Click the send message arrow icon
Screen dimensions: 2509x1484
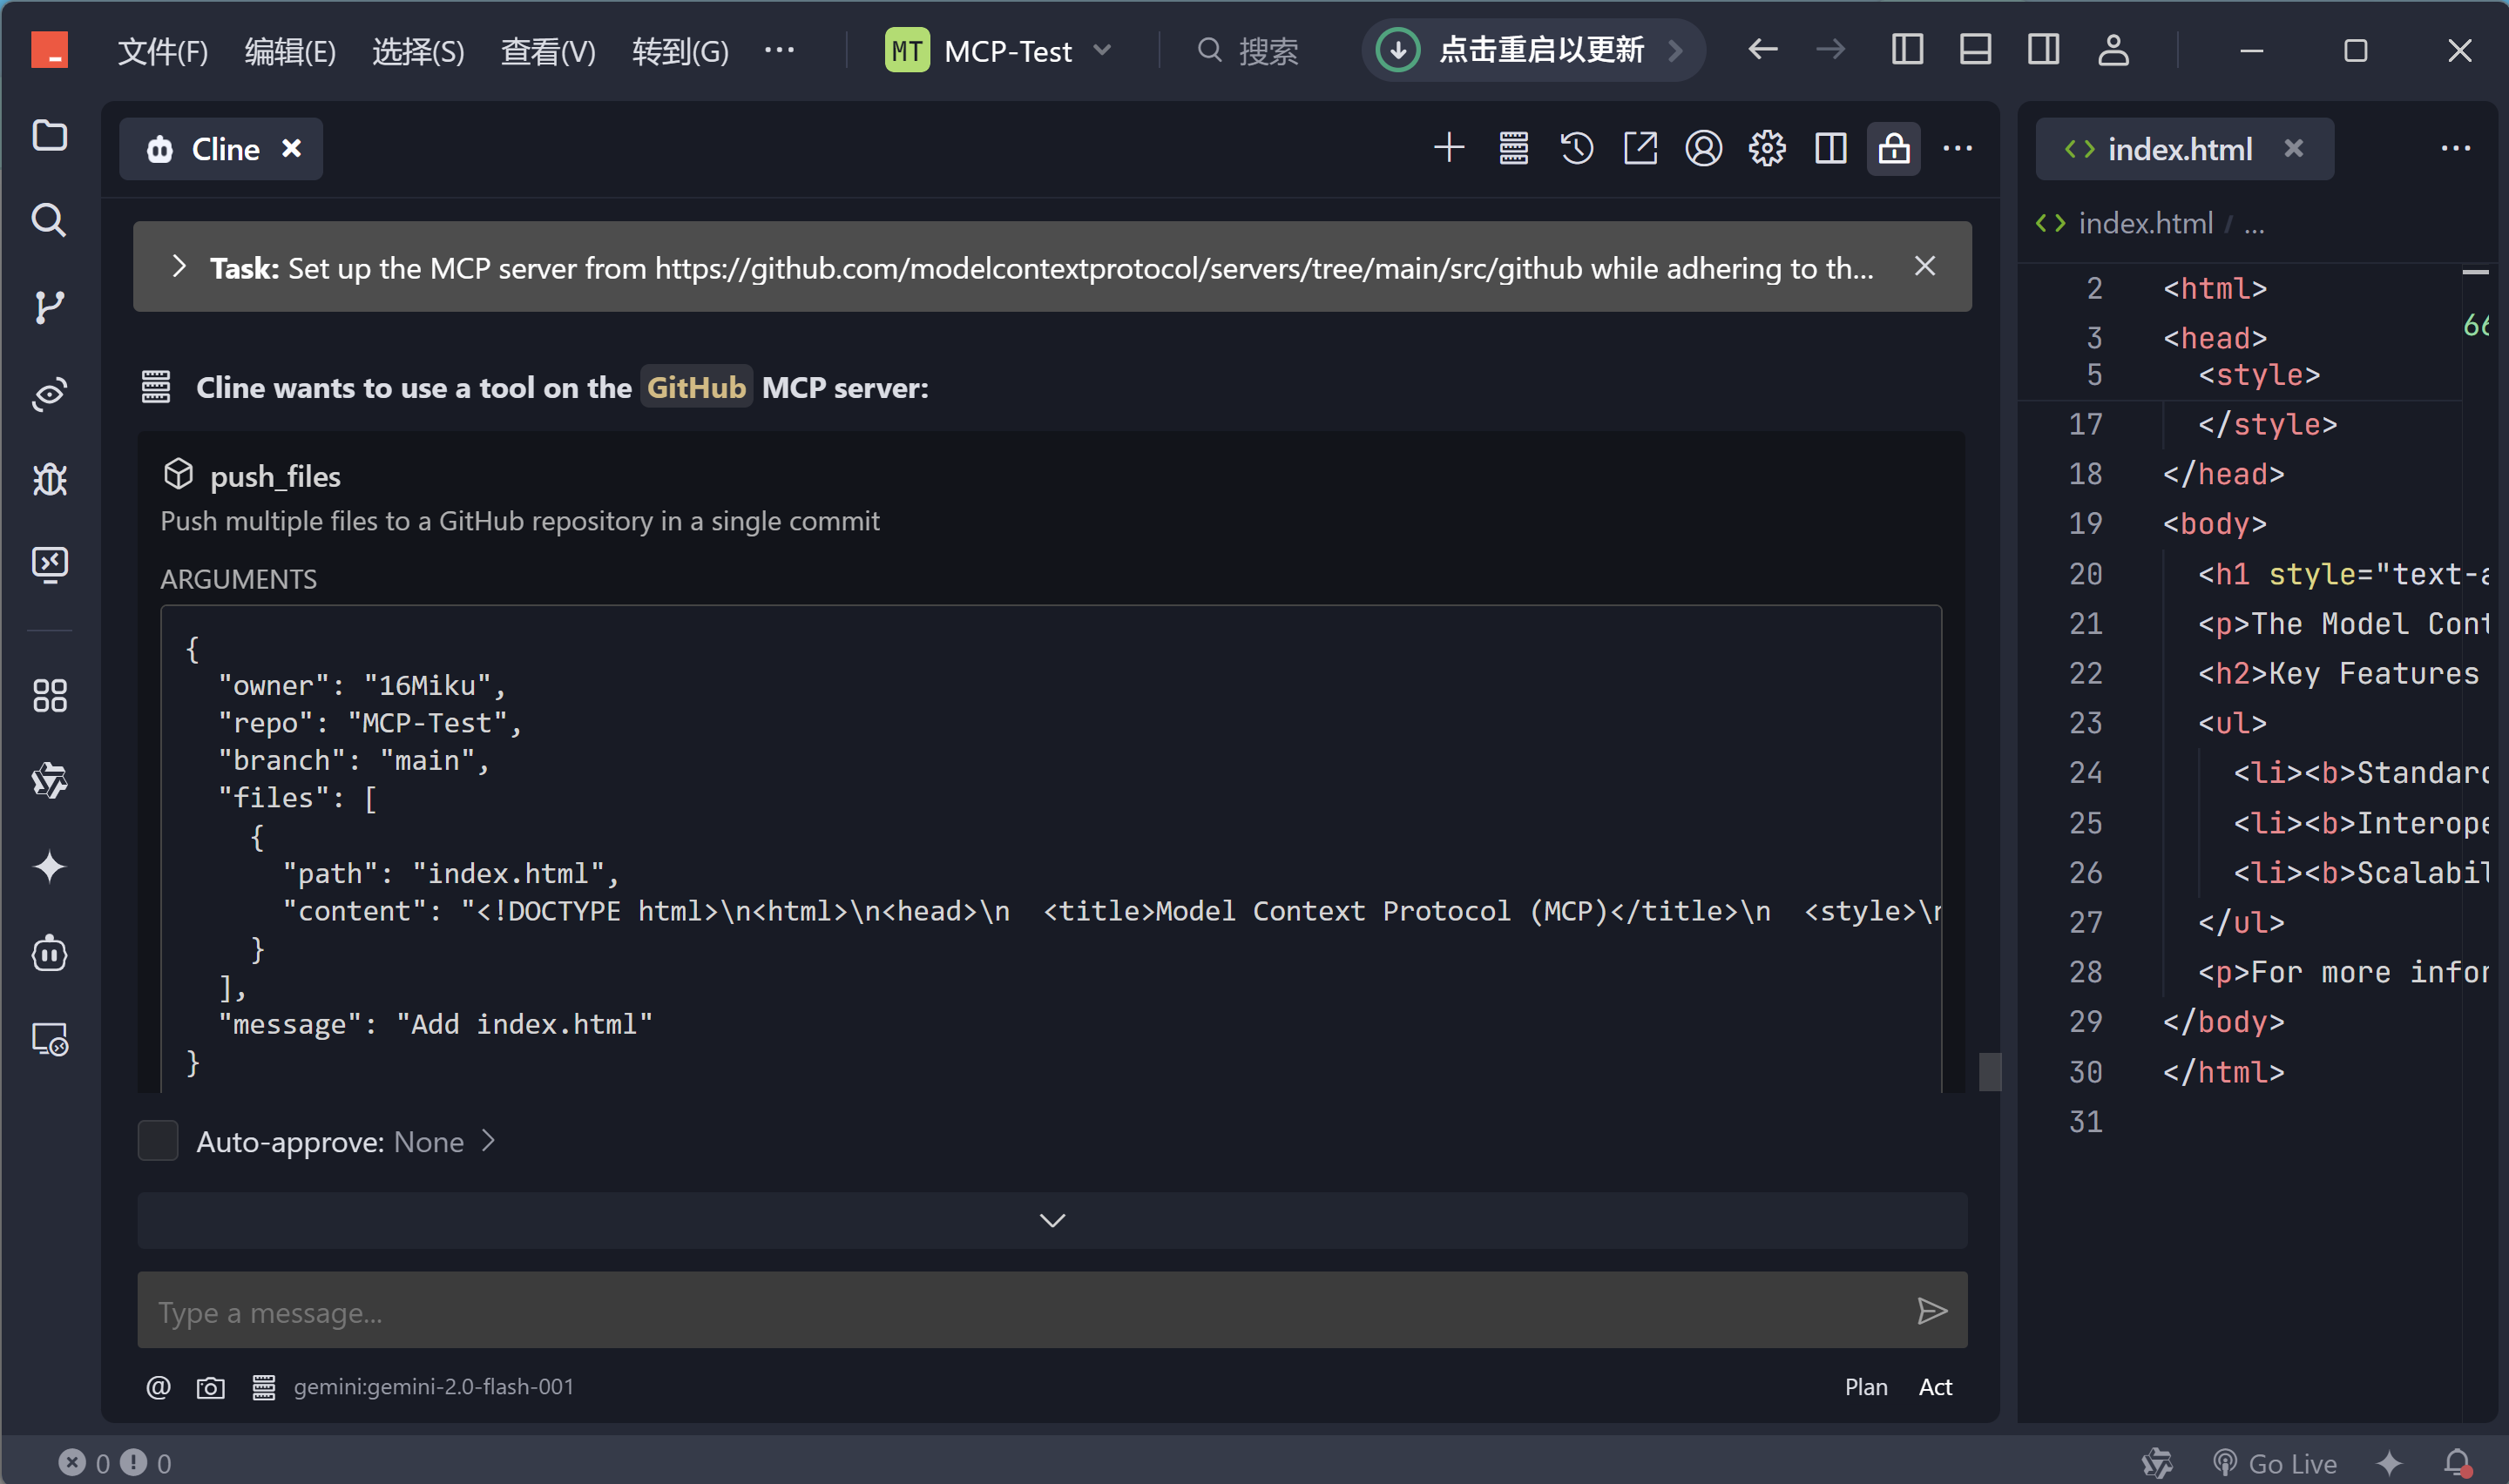(1931, 1311)
